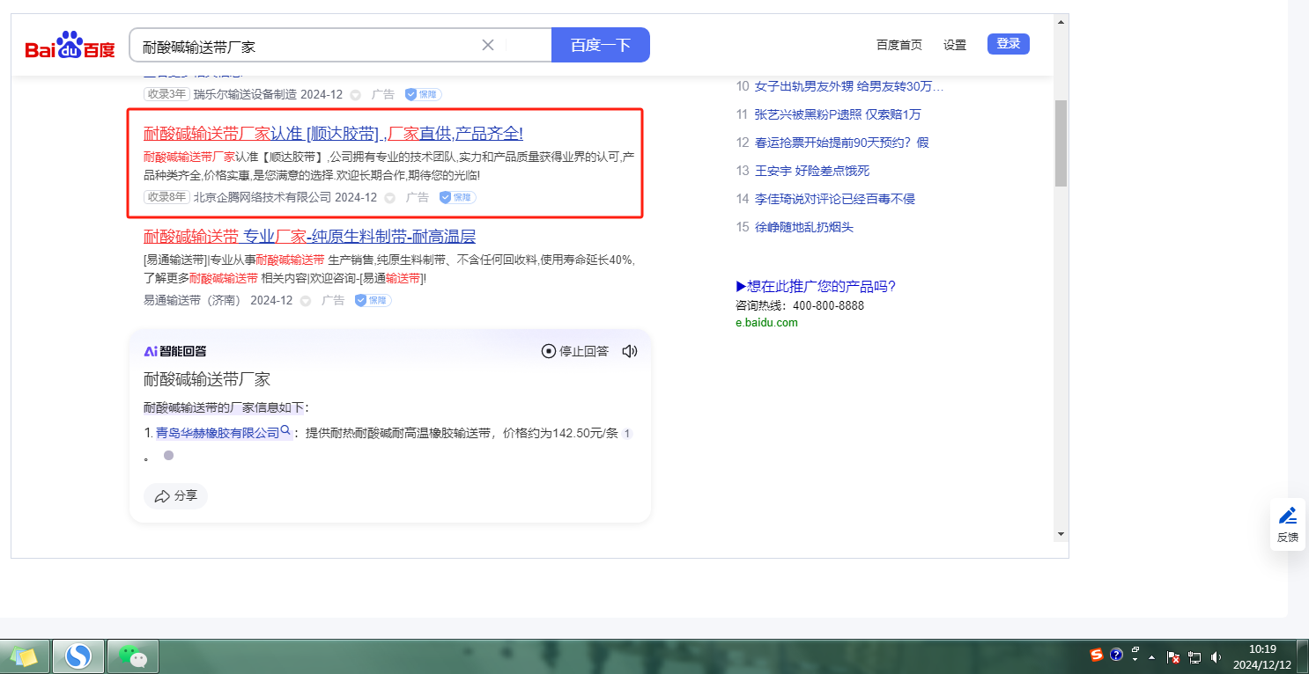Open the 青岛华赫橡胶有限公司 link
Screen dimensions: 1309x674
(217, 433)
